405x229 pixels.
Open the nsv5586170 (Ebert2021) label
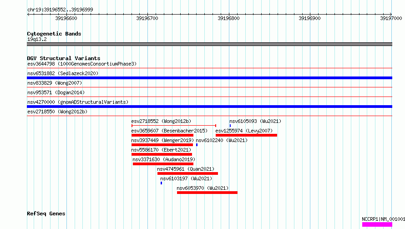[161, 150]
